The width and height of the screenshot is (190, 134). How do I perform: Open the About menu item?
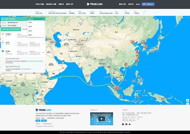tap(138, 4)
